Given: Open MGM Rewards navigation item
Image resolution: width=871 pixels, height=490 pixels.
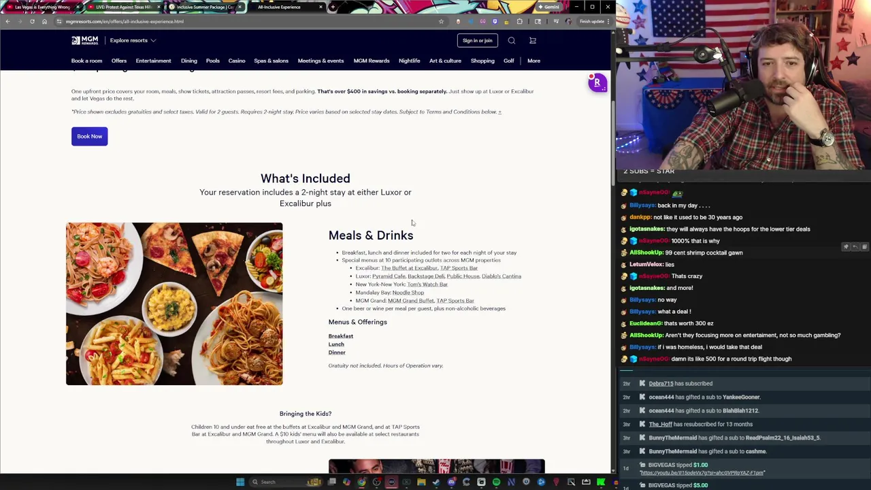Looking at the screenshot, I should point(372,61).
